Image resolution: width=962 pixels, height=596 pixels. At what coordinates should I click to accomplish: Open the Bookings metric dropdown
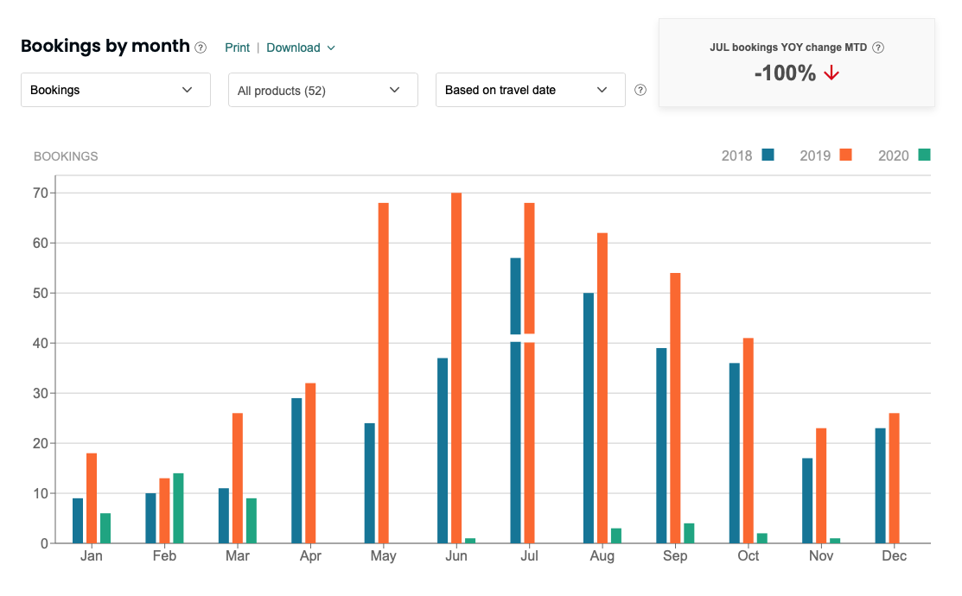[x=116, y=90]
